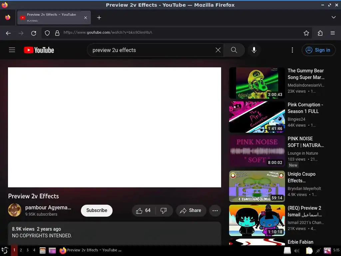Screen dimensions: 341x256
Task: Focus Firefox via taskbar window button
Action: click(91, 250)
